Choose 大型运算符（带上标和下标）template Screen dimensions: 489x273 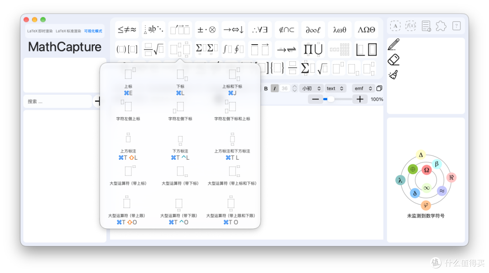pyautogui.click(x=232, y=176)
